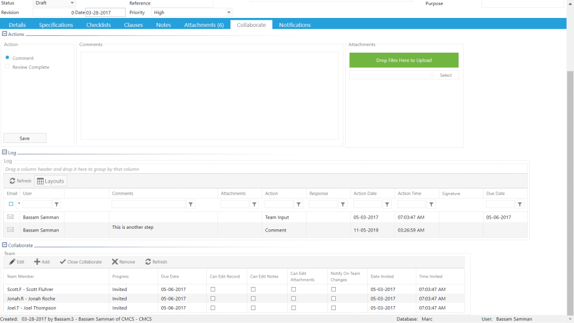Viewport: 574px width, 323px height.
Task: Open the Layouts grid icon
Action: coord(40,181)
